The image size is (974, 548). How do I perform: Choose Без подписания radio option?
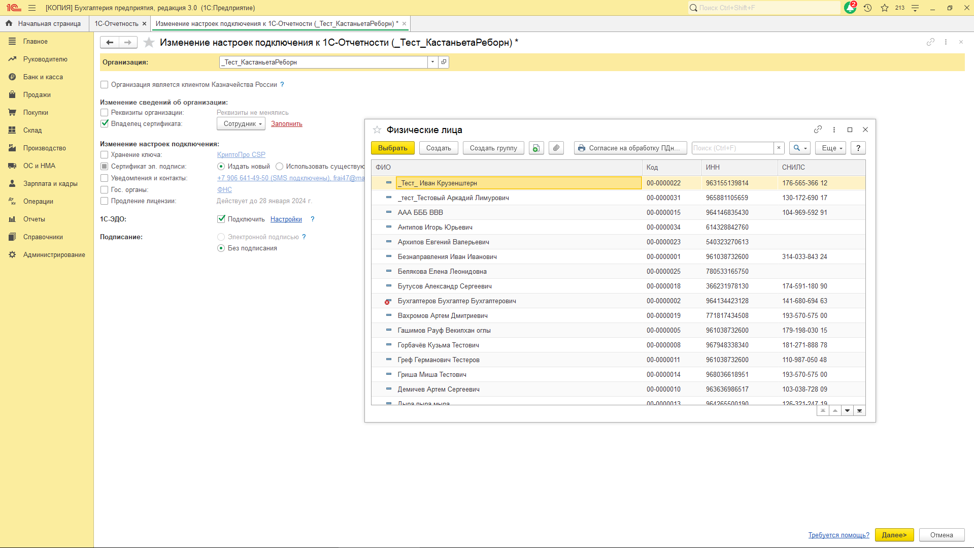click(221, 248)
